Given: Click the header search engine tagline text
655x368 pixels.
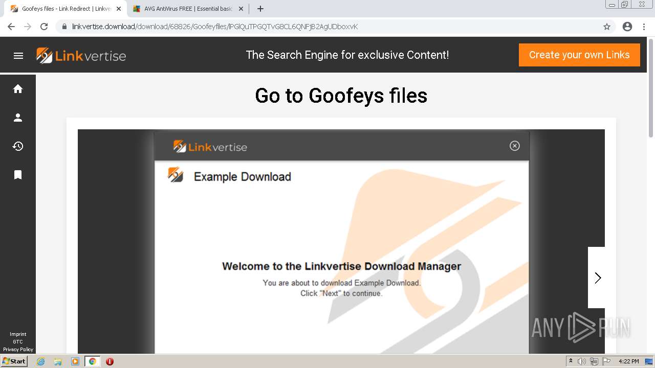Looking at the screenshot, I should [347, 55].
